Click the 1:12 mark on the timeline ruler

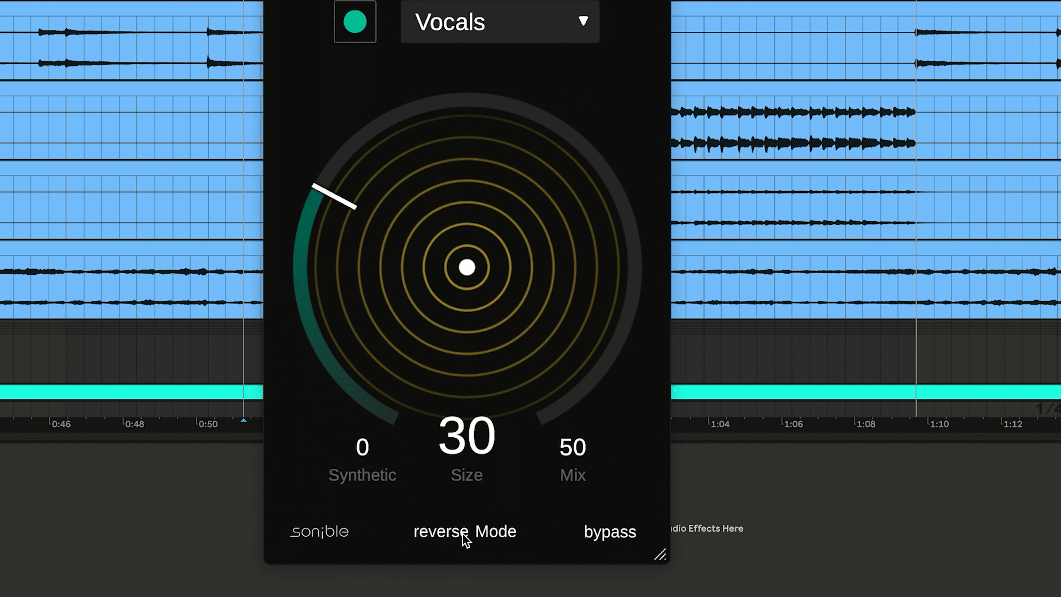coord(1012,424)
